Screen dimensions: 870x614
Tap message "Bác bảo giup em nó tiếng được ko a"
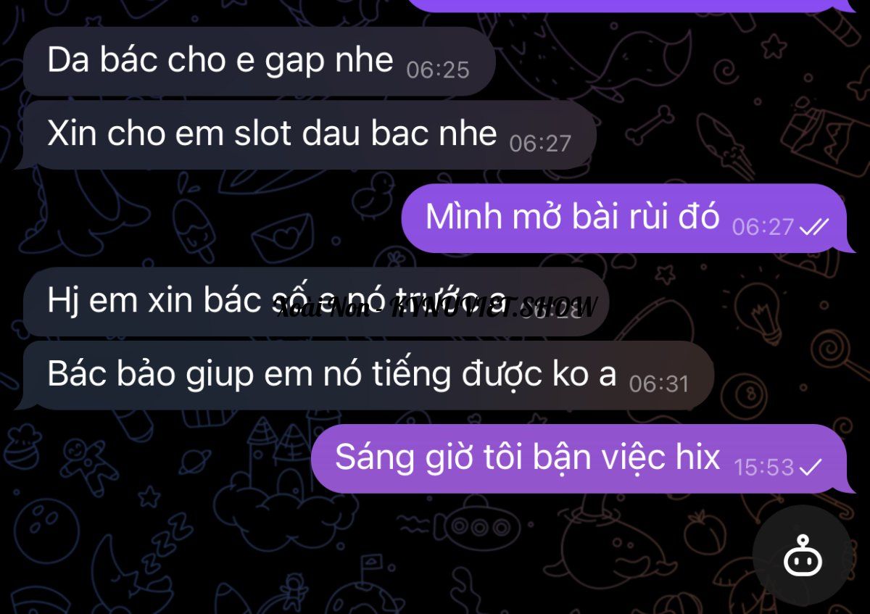pyautogui.click(x=368, y=376)
